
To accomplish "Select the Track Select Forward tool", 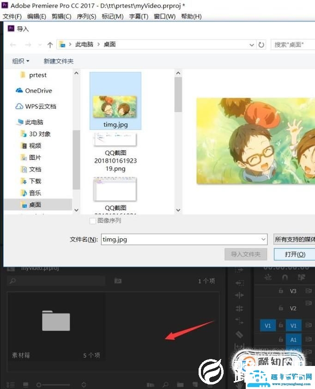I will [x=239, y=270].
